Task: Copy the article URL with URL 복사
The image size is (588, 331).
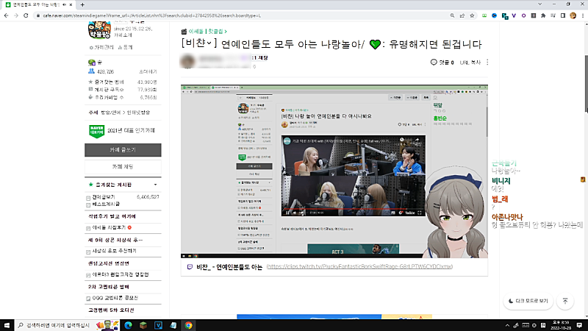Action: point(470,63)
